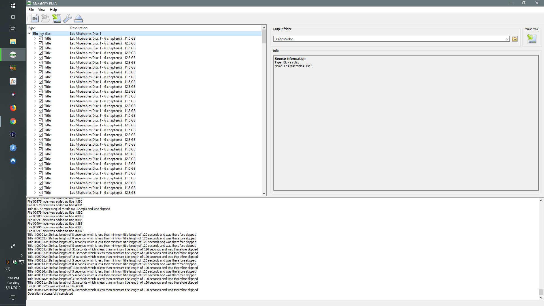Click the MakeMKV title bar logo

[x=29, y=3]
